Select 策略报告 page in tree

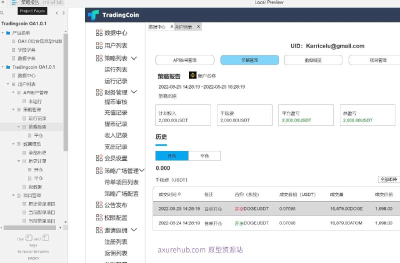pos(37,127)
